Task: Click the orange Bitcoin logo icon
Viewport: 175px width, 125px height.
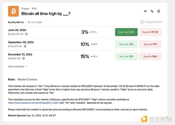Action: pos(13,11)
